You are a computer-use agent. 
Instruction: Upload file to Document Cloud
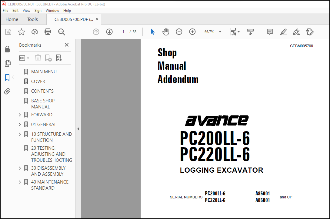[35, 32]
